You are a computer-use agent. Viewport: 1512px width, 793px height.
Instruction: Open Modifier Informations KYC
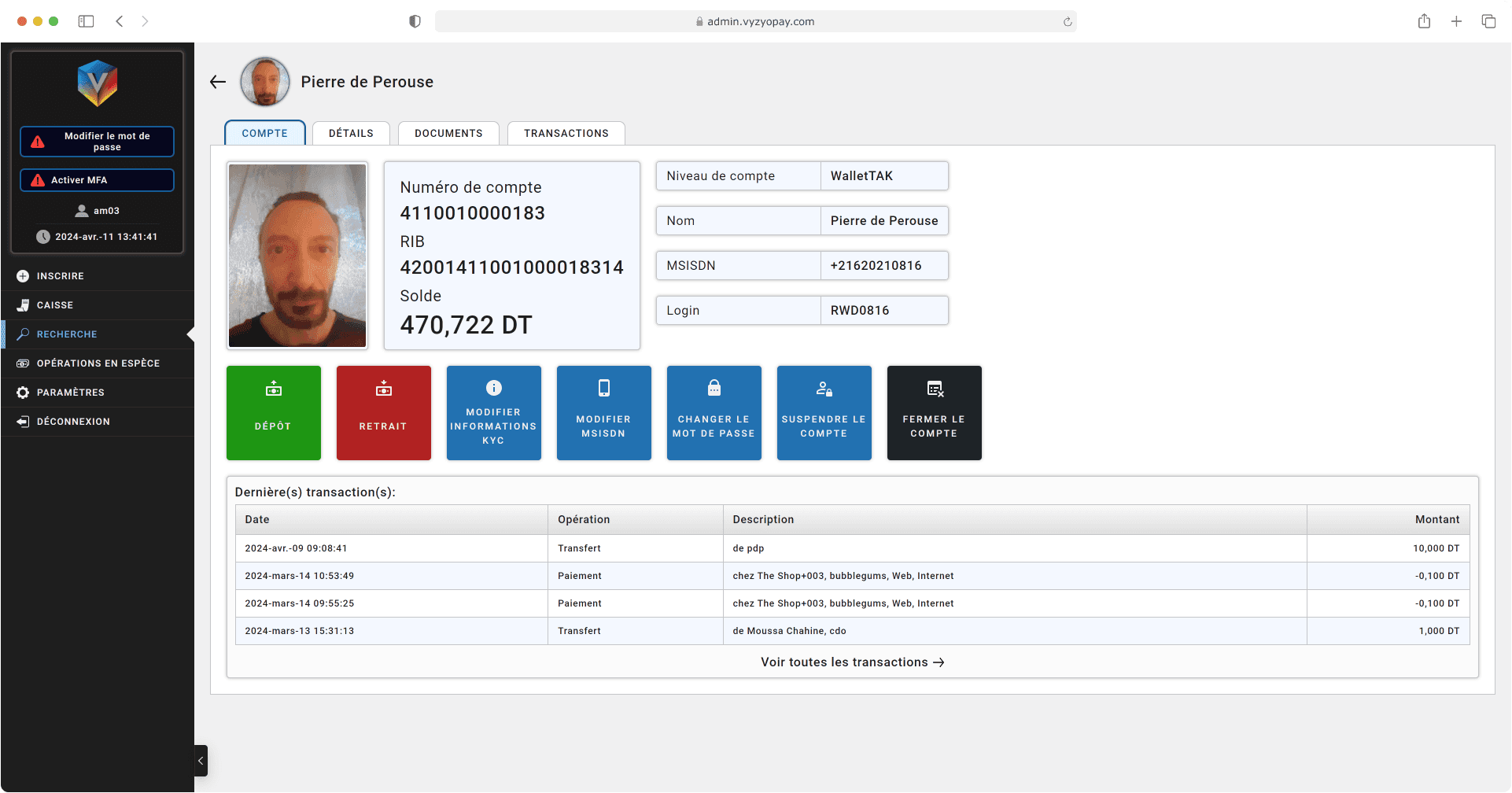click(x=493, y=412)
